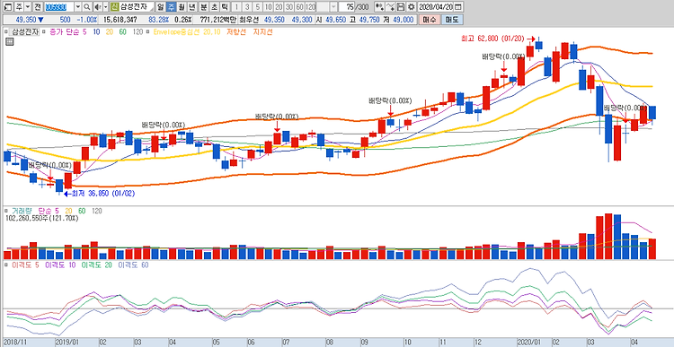Click the 거래량 volume legend label
The height and width of the screenshot is (347, 674).
point(22,211)
